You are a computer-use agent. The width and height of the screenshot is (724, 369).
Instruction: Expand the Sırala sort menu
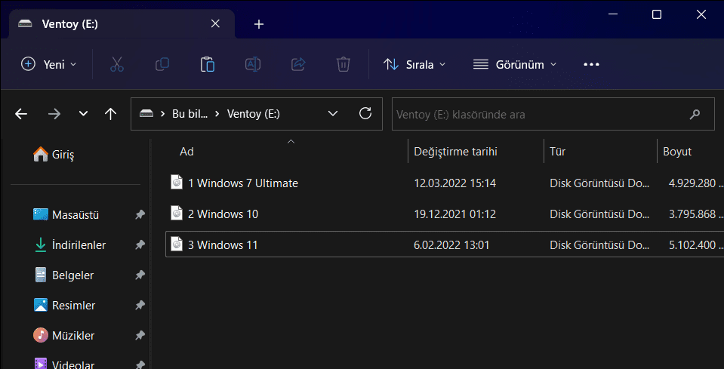[414, 64]
